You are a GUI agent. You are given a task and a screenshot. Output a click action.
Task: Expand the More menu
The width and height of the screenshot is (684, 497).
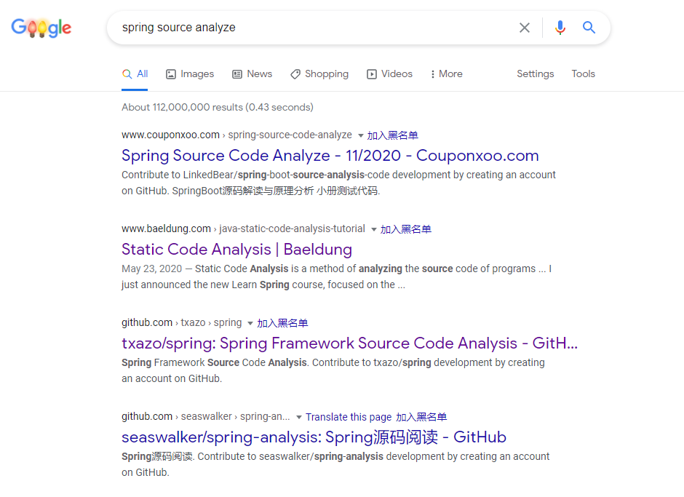pos(446,74)
